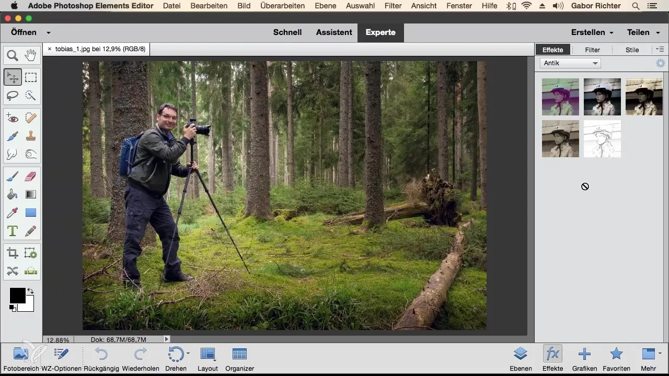
Task: Open the Erstellen dropdown
Action: tap(592, 32)
